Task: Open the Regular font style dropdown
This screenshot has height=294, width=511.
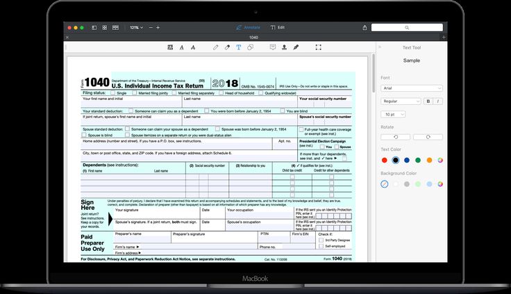Action: point(401,101)
